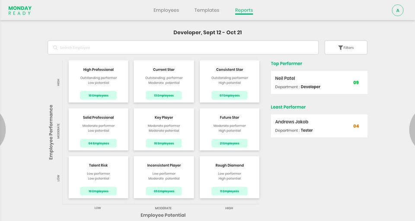View 21 Employees in Future Star
The height and width of the screenshot is (221, 415).
(230, 144)
